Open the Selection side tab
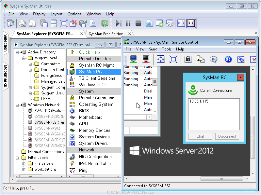 coord(6,43)
